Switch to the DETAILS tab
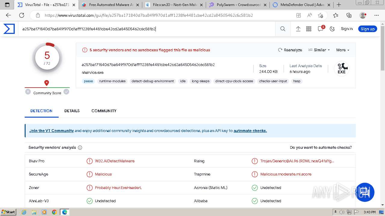The width and height of the screenshot is (385, 216). [x=72, y=111]
